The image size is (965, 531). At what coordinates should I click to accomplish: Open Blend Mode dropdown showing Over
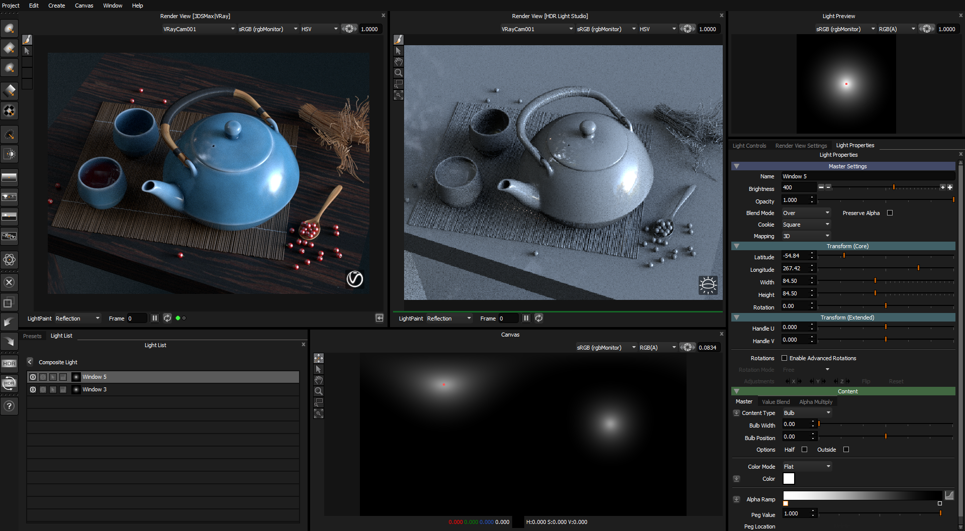click(806, 213)
